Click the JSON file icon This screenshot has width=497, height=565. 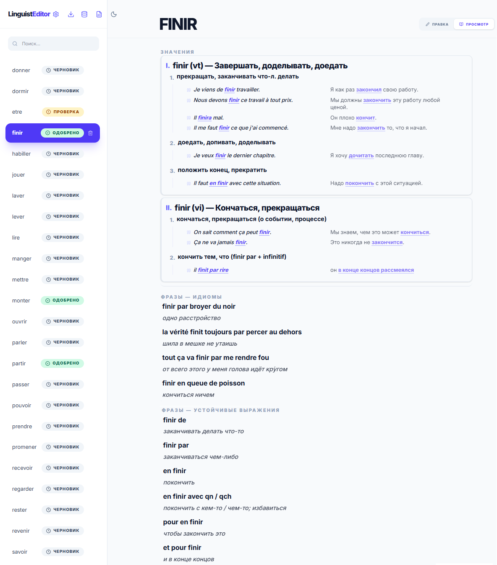(x=99, y=14)
